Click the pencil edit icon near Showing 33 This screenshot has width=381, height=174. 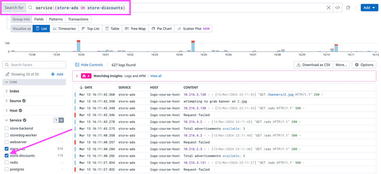(x=7, y=74)
